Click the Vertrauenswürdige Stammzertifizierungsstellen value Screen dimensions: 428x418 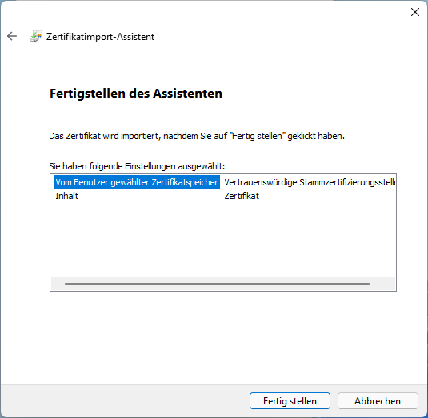[x=310, y=182]
